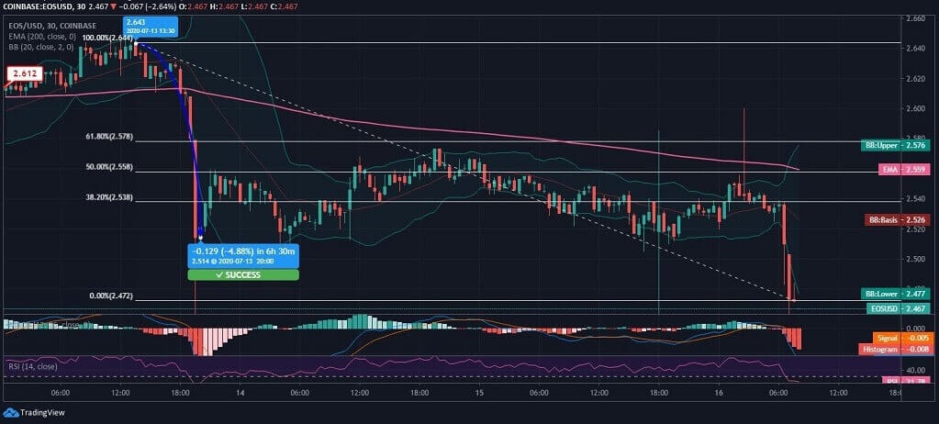
Task: Click the date label 14 on time axis
Action: (240, 393)
